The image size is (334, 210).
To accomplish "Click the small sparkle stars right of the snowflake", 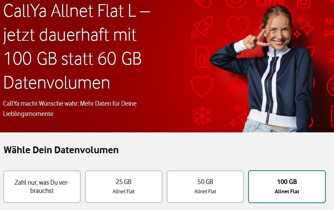I will (239, 116).
